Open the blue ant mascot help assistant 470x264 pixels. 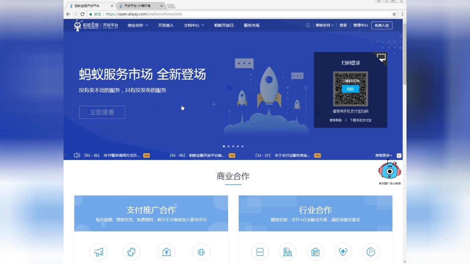click(390, 170)
